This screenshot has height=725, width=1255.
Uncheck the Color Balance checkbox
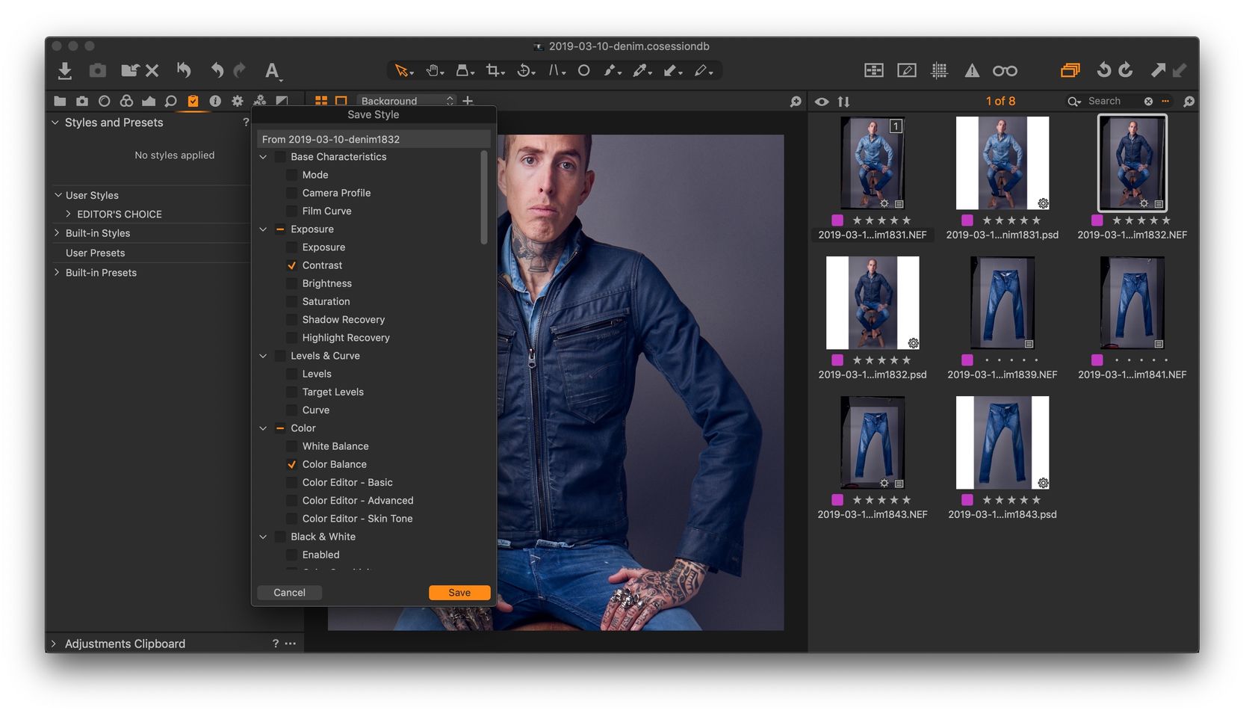click(x=292, y=464)
